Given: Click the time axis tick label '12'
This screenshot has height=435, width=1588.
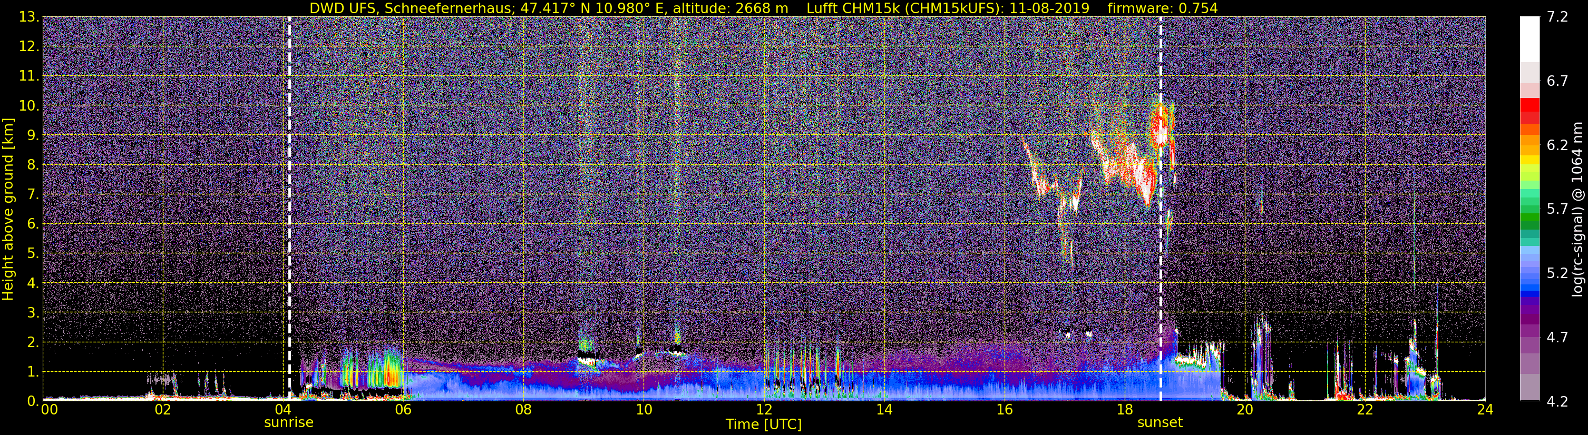Looking at the screenshot, I should (764, 410).
